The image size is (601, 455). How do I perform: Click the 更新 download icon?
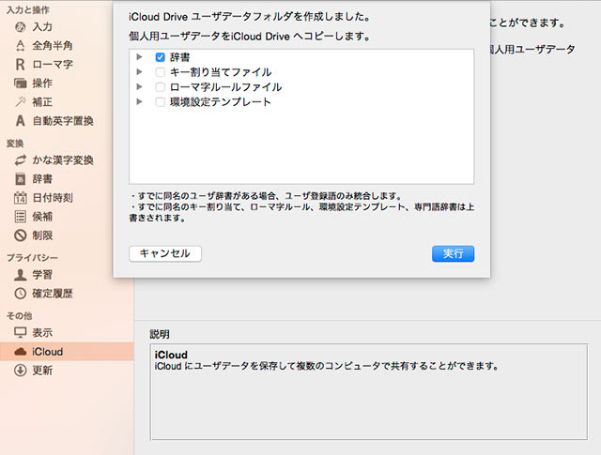point(21,371)
